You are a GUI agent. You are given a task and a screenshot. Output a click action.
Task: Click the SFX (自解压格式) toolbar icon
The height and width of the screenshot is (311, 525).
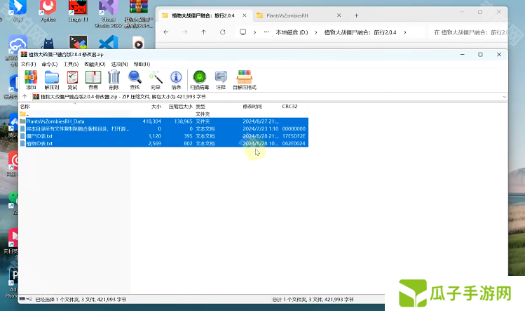[x=245, y=80]
